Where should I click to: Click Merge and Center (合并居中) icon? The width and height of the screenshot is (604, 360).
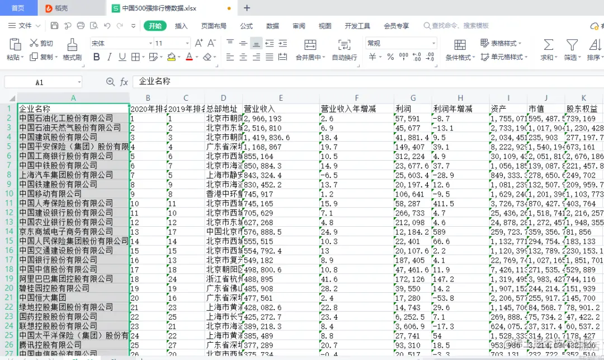tap(310, 45)
